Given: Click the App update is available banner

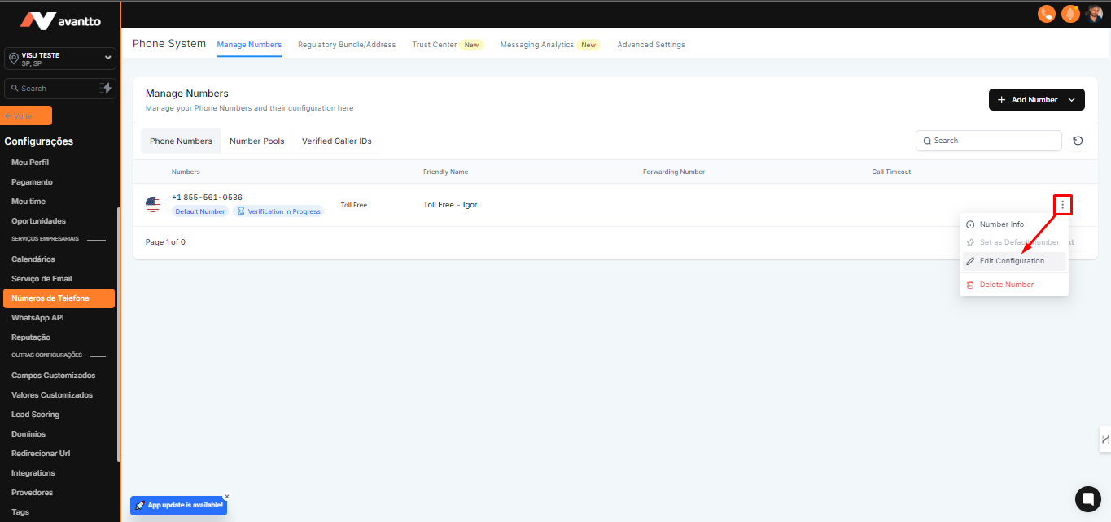Looking at the screenshot, I should (x=178, y=505).
